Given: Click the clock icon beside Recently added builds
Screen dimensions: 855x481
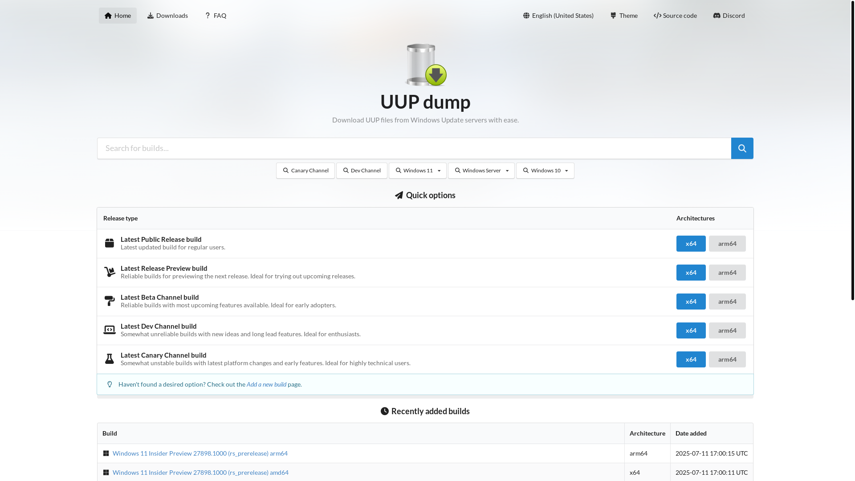Looking at the screenshot, I should click(x=385, y=411).
